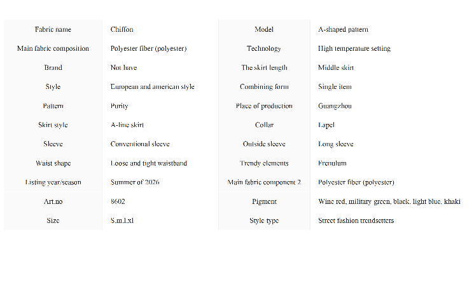Select the "Conventional sleeve" text

click(x=140, y=144)
